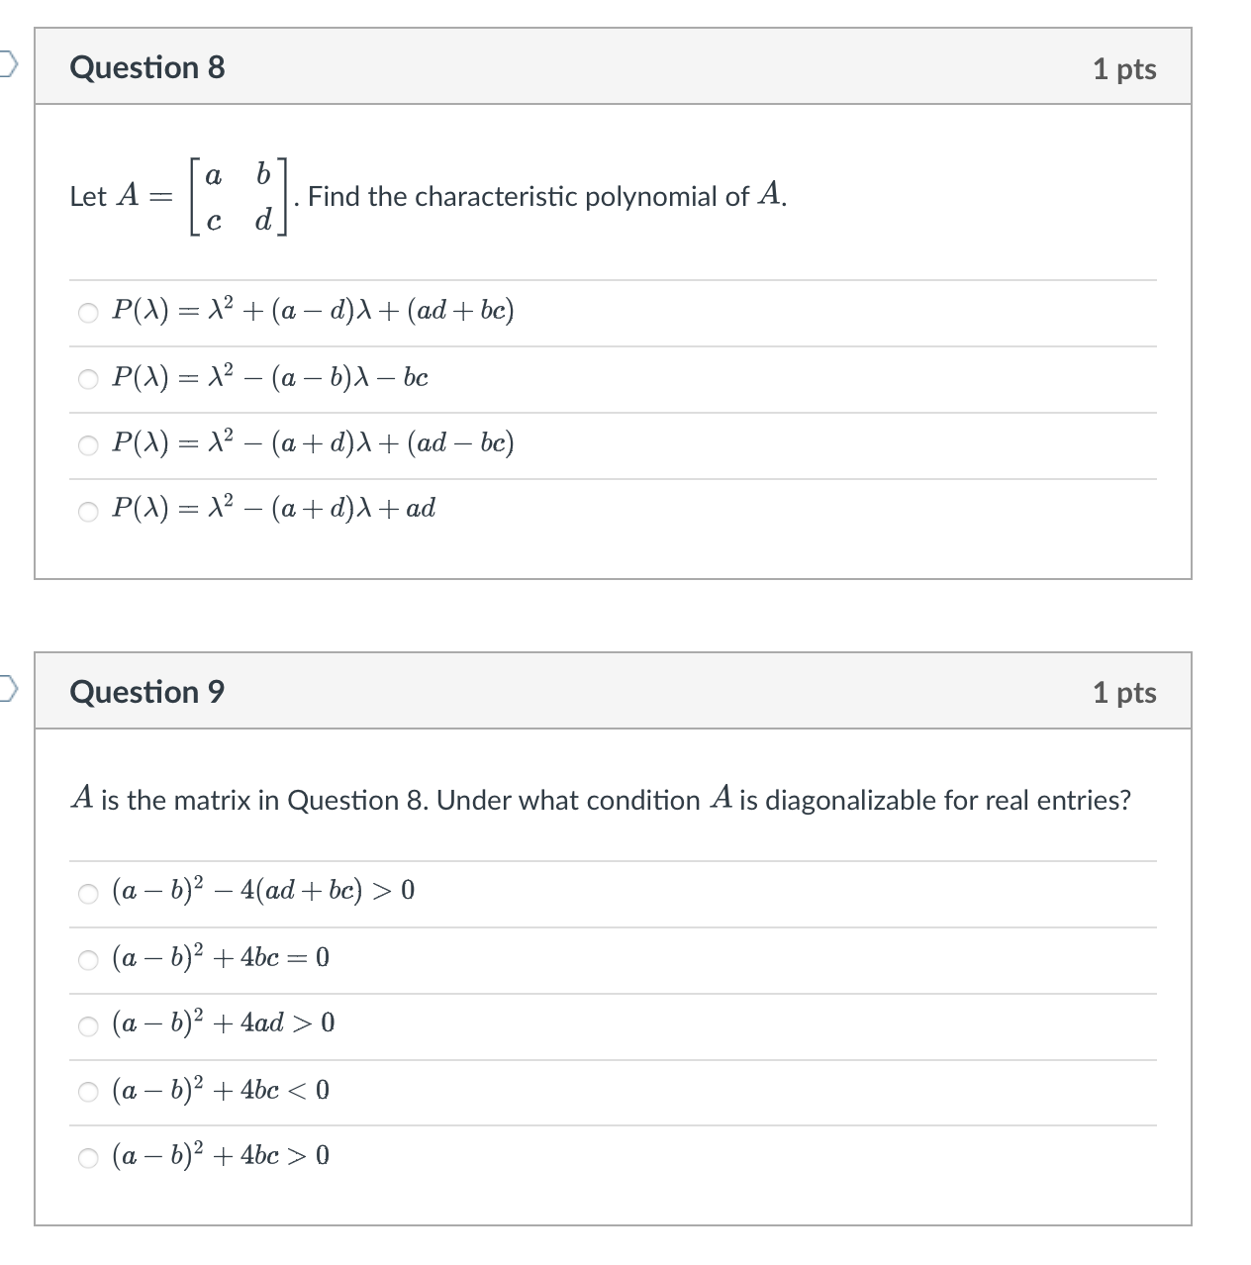
Task: Choose option (a − b)² + 4bc = 0
Action: pos(87,959)
